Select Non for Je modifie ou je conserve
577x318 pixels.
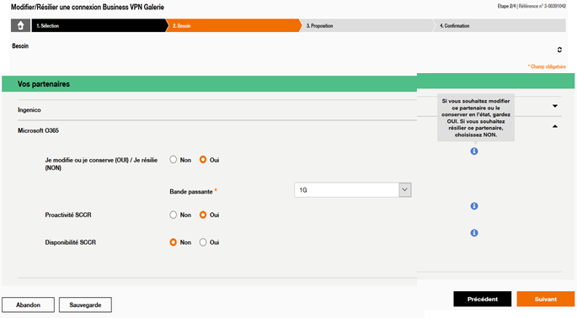[174, 160]
